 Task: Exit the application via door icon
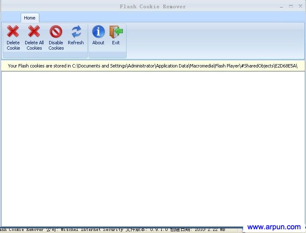[x=116, y=32]
